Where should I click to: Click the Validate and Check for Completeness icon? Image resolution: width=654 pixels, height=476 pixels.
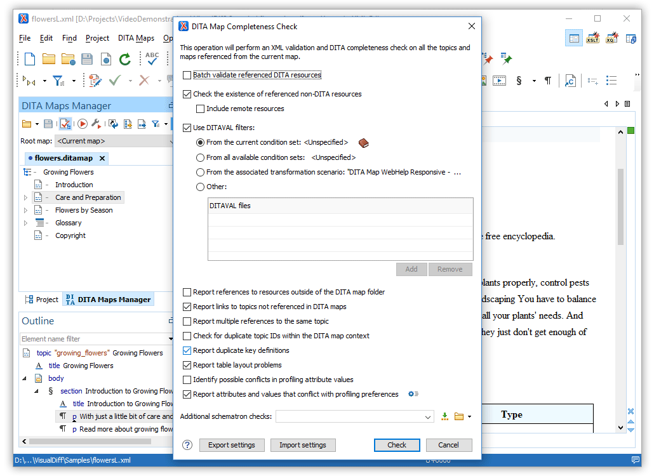(65, 123)
